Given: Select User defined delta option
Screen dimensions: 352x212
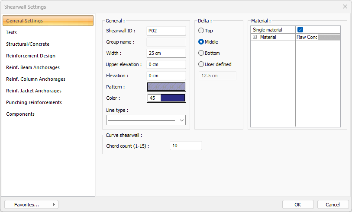Looking at the screenshot, I should [x=201, y=64].
